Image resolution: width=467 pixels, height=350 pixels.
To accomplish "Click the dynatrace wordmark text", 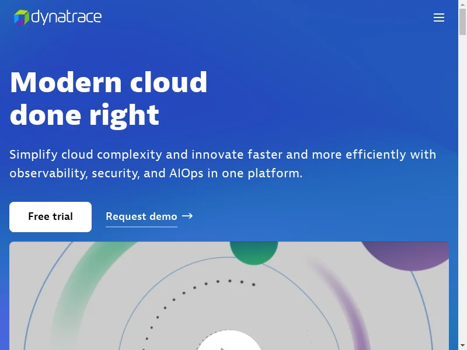I will [x=66, y=17].
